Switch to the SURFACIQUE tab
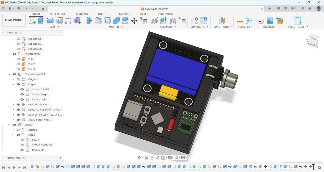This screenshot has width=324, height=172. click(58, 14)
